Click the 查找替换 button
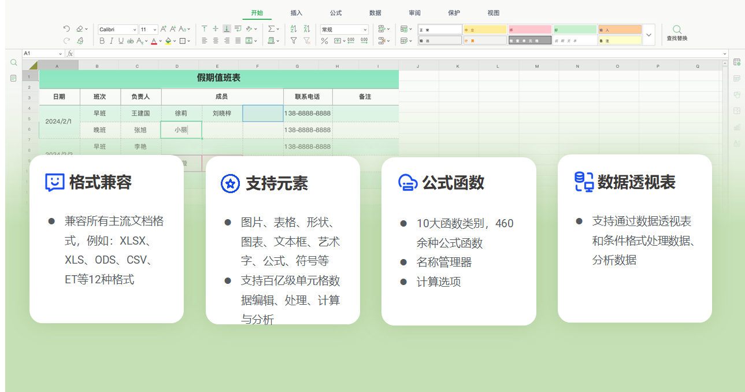This screenshot has width=745, height=392. pos(677,34)
